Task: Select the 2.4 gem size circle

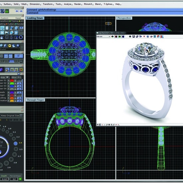Action: 16,143
